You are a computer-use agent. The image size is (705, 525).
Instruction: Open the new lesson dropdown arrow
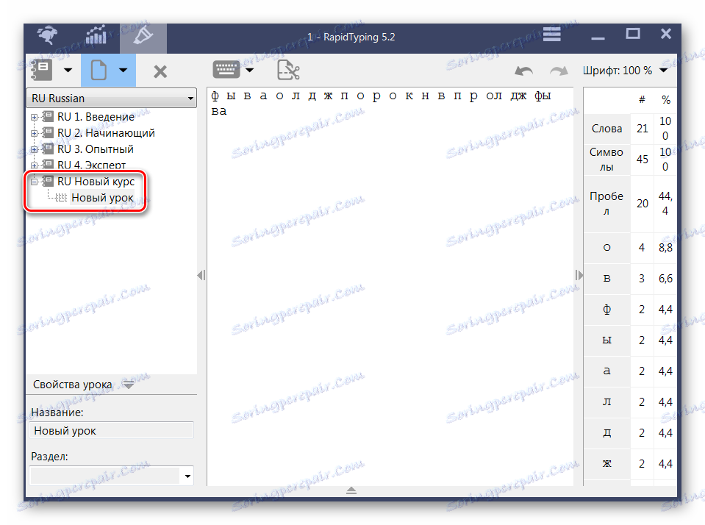124,70
